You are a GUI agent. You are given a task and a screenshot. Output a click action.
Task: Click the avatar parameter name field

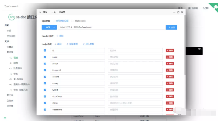pyautogui.click(x=77, y=64)
